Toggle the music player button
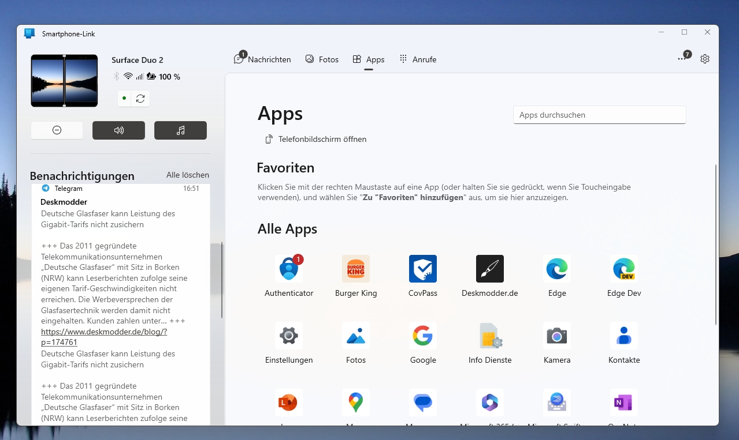The height and width of the screenshot is (440, 739). click(180, 130)
